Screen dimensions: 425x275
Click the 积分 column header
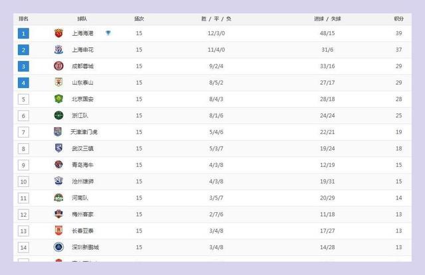tap(398, 19)
